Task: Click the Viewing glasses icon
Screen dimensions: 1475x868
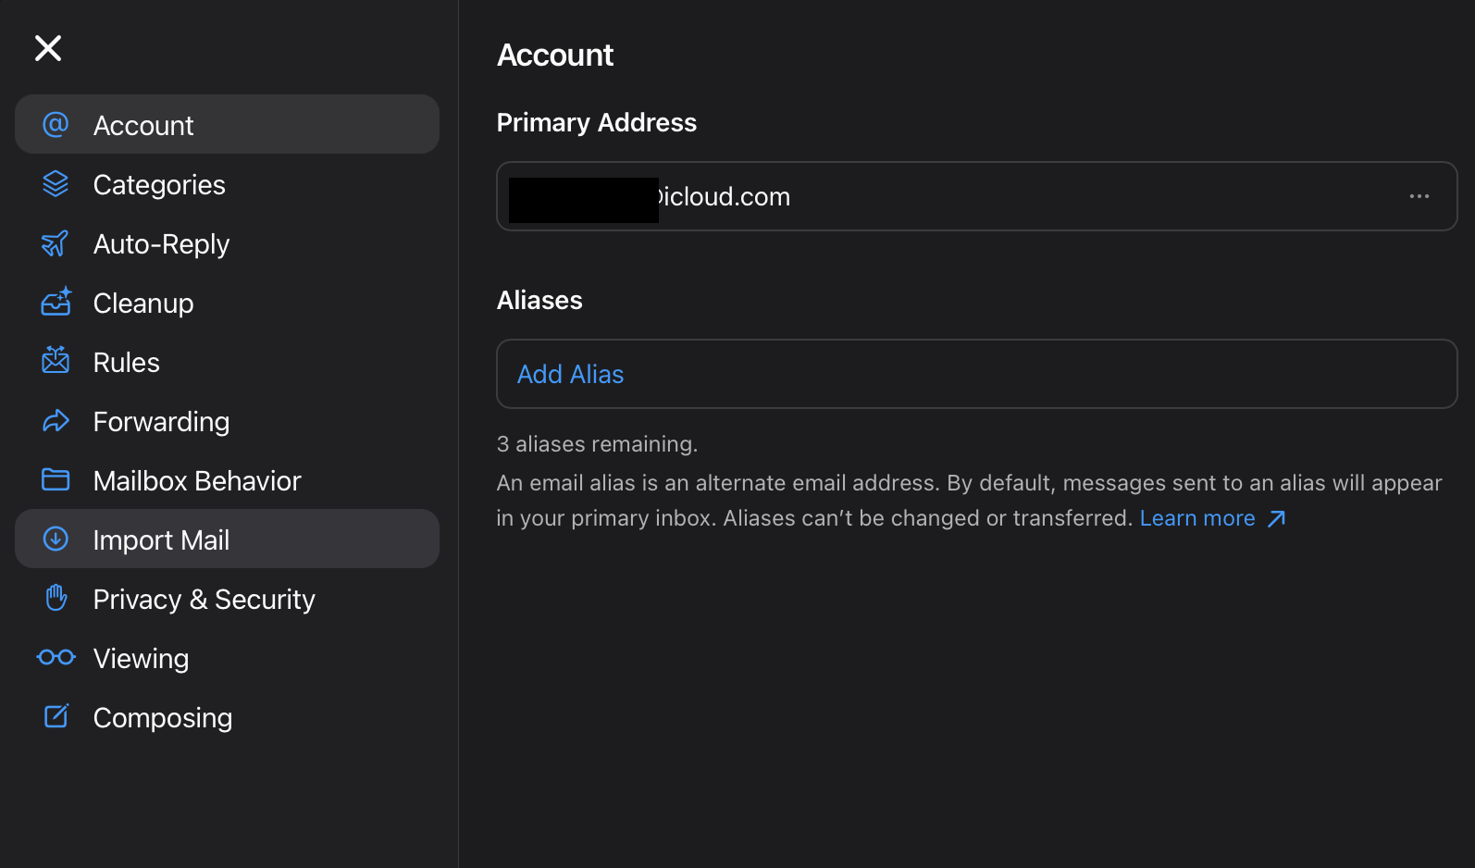Action: pos(56,657)
